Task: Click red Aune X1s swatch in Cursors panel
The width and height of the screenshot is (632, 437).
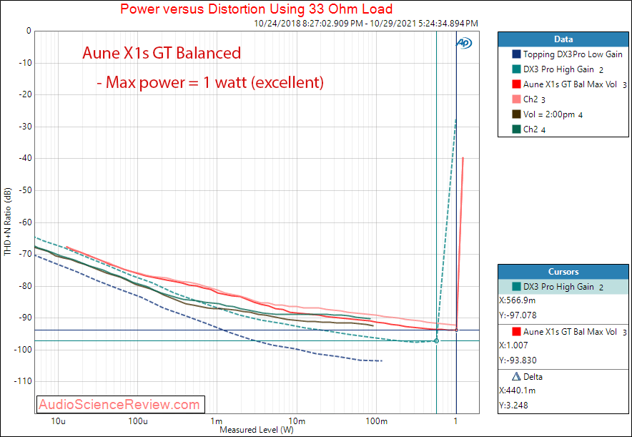Action: 516,332
